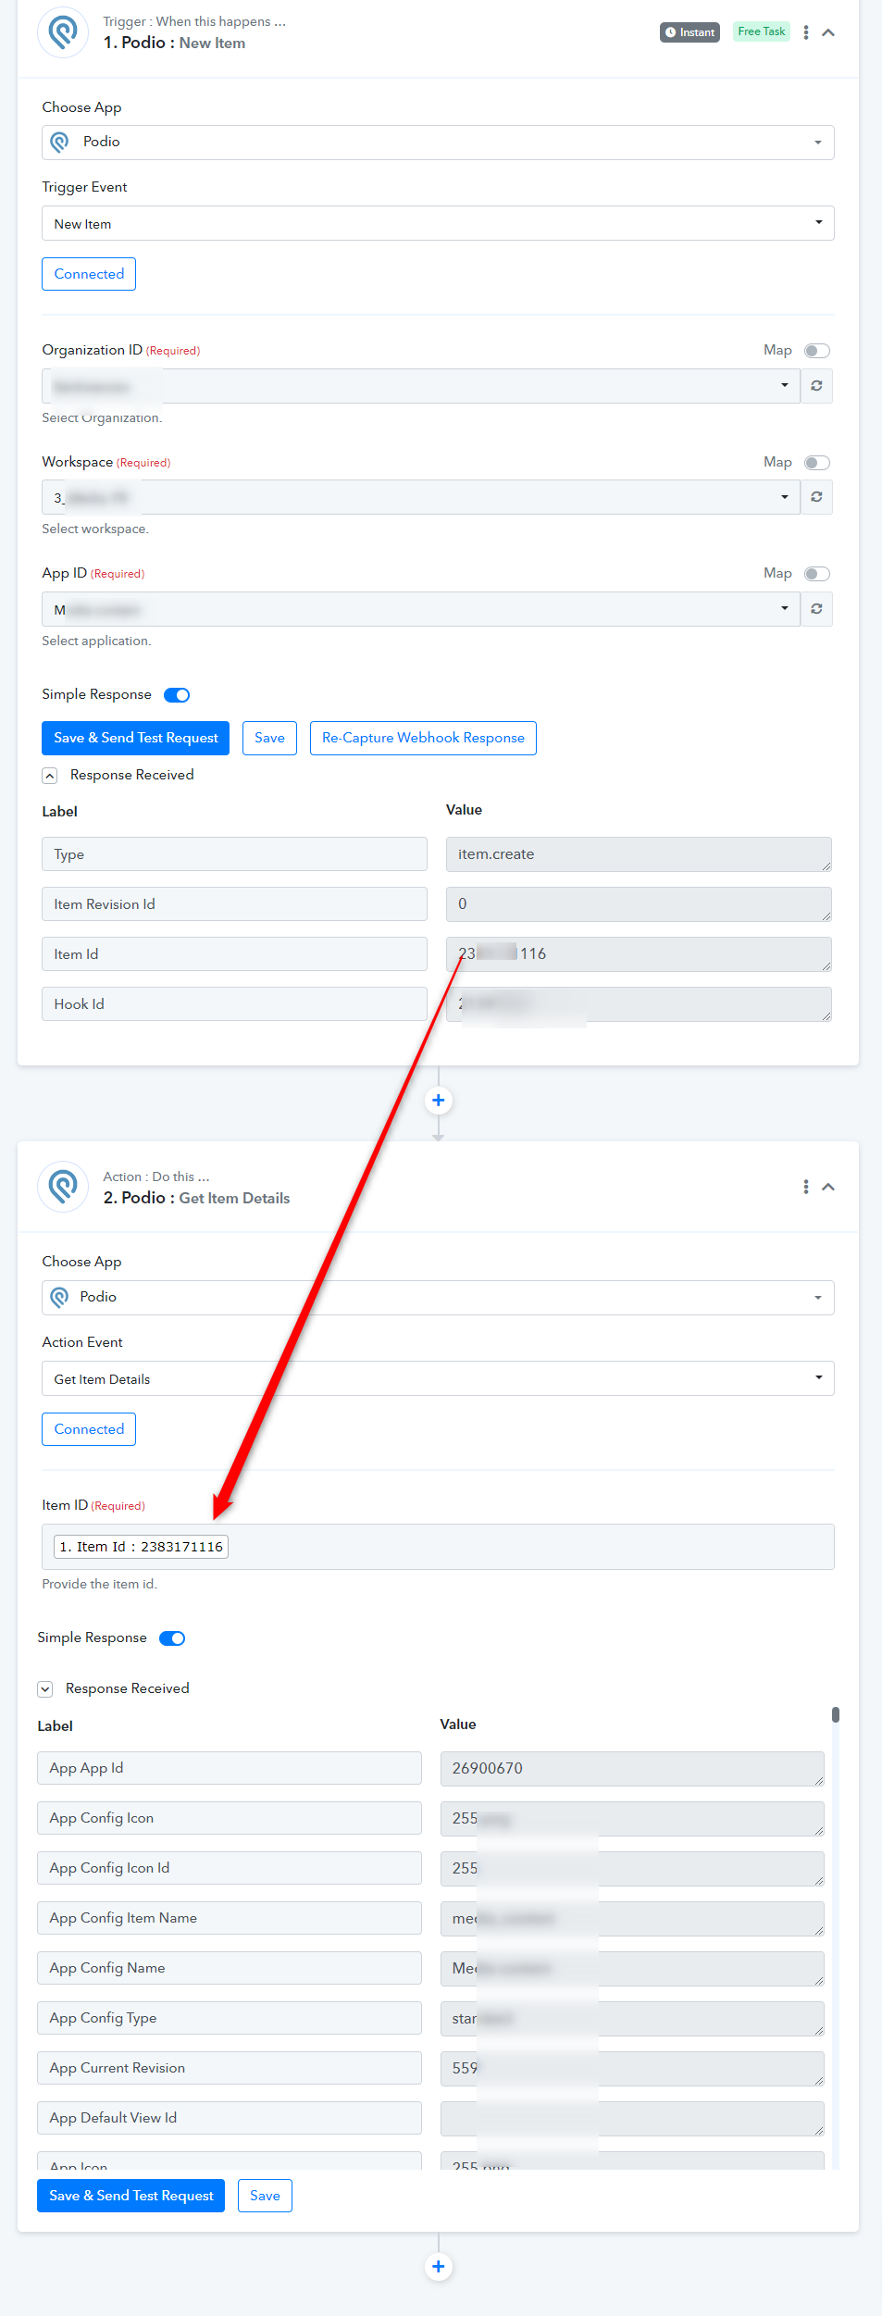Disable Simple Response in the trigger step
The width and height of the screenshot is (882, 2316).
[177, 695]
